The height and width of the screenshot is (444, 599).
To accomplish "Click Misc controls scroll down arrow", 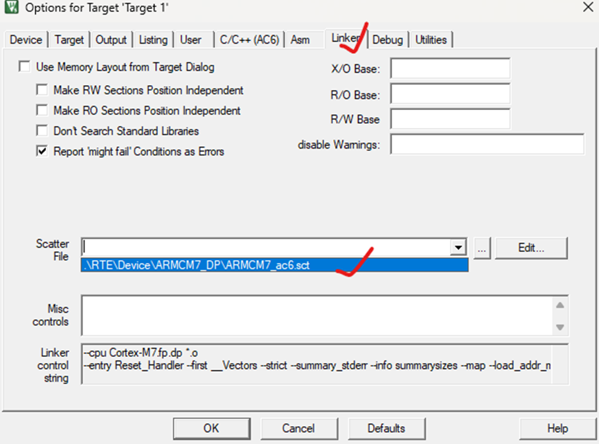I will 560,327.
